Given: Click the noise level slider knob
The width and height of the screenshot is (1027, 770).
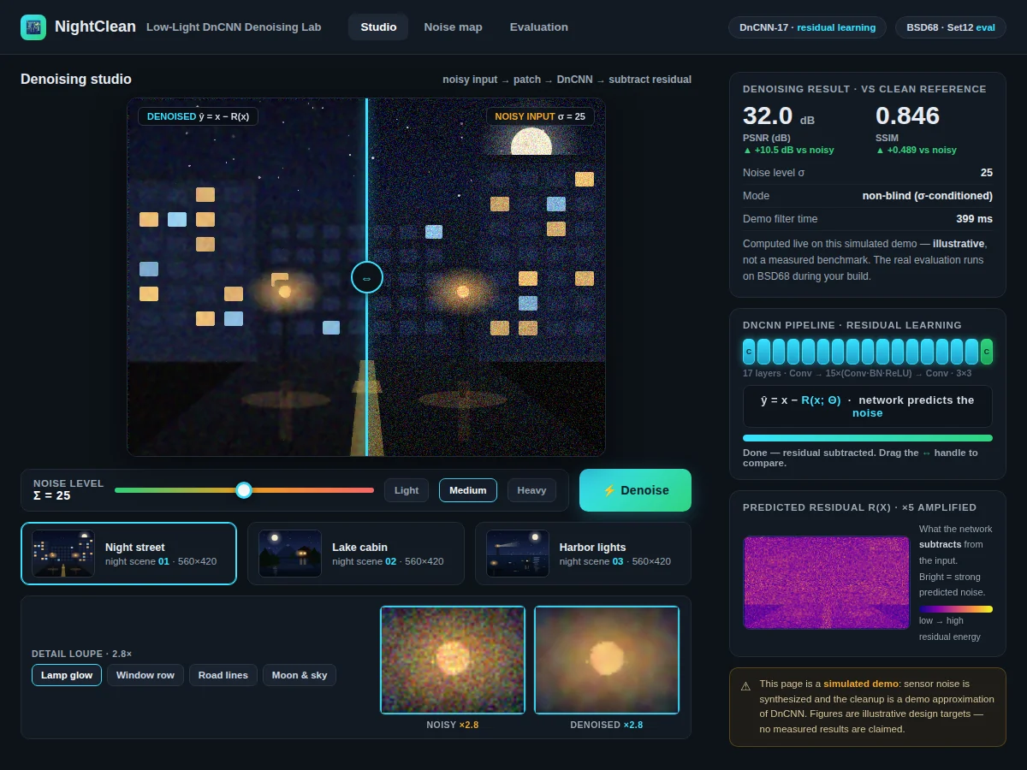Looking at the screenshot, I should pos(244,490).
